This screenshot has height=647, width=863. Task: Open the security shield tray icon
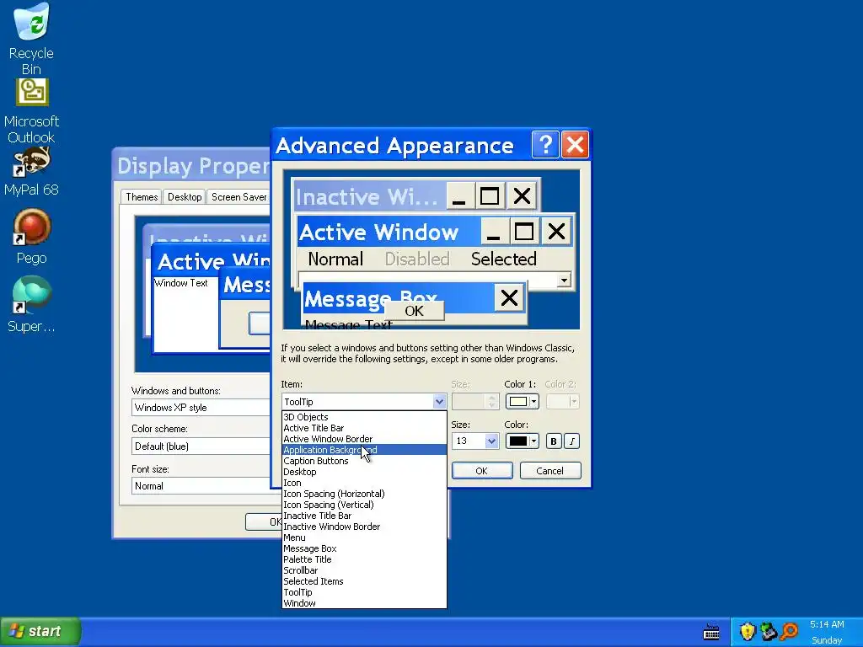click(748, 632)
